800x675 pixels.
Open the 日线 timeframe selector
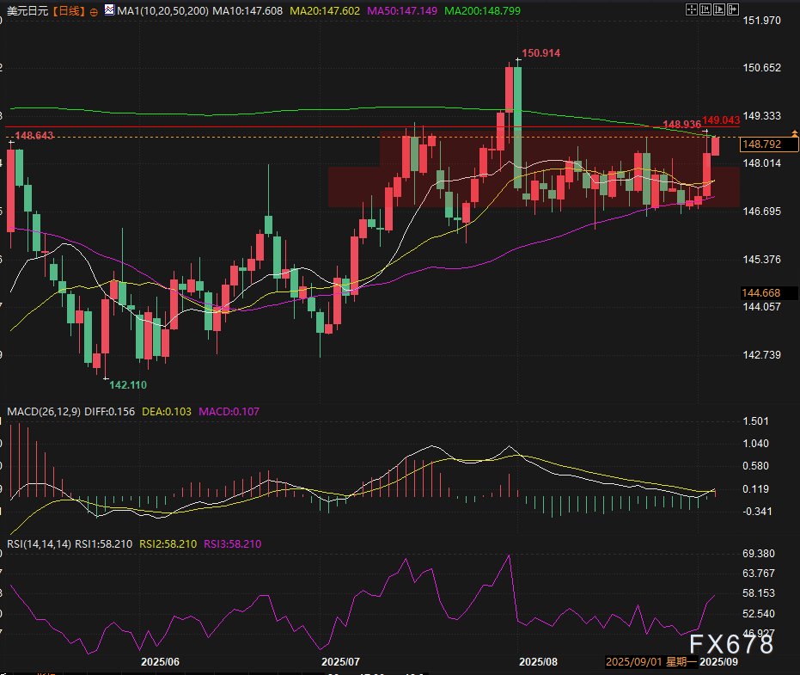(68, 10)
